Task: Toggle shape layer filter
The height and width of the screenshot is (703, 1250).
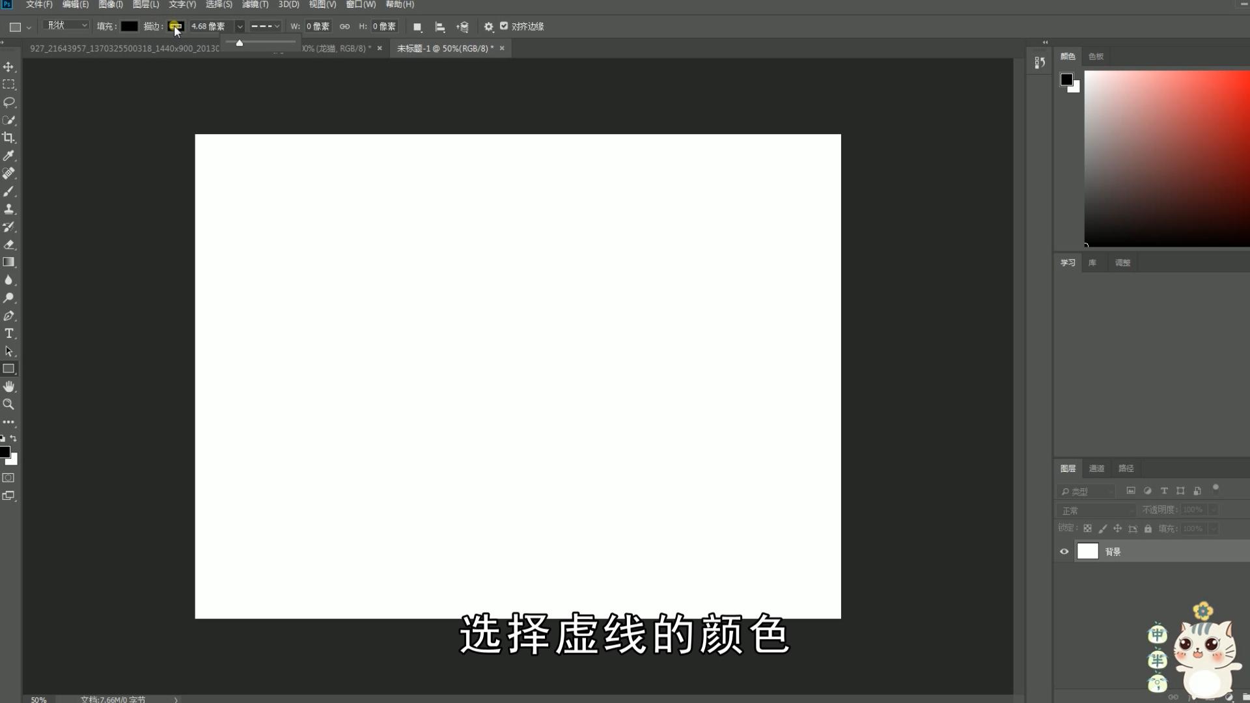Action: pos(1180,491)
